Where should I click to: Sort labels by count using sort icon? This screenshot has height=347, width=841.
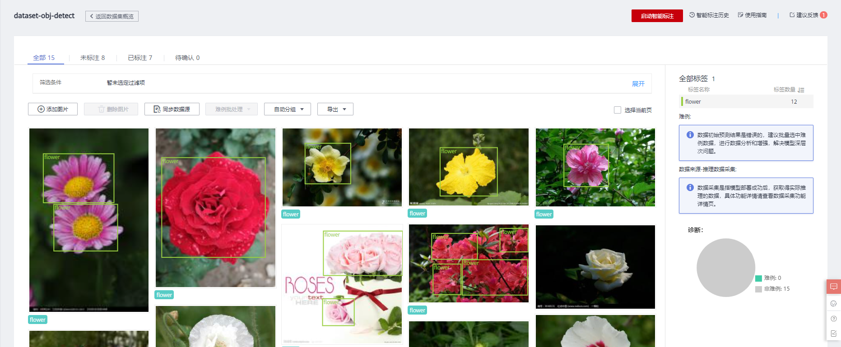801,90
